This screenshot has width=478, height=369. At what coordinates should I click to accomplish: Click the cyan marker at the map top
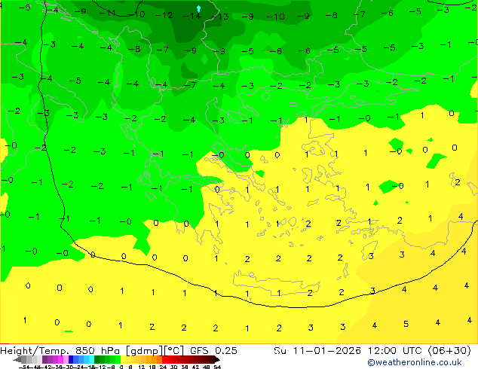(199, 8)
